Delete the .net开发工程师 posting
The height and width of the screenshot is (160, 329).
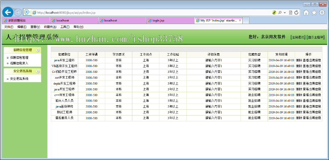click(299, 77)
